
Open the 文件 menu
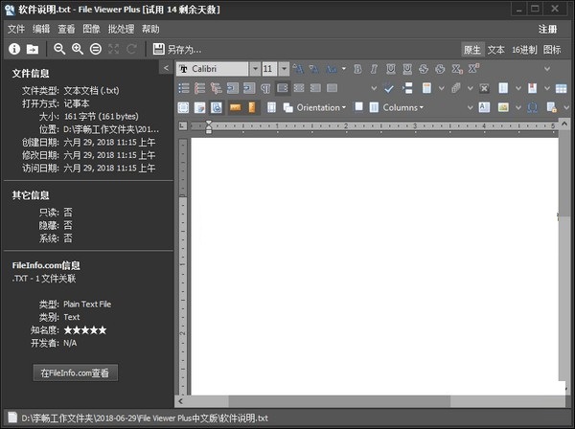[x=16, y=29]
